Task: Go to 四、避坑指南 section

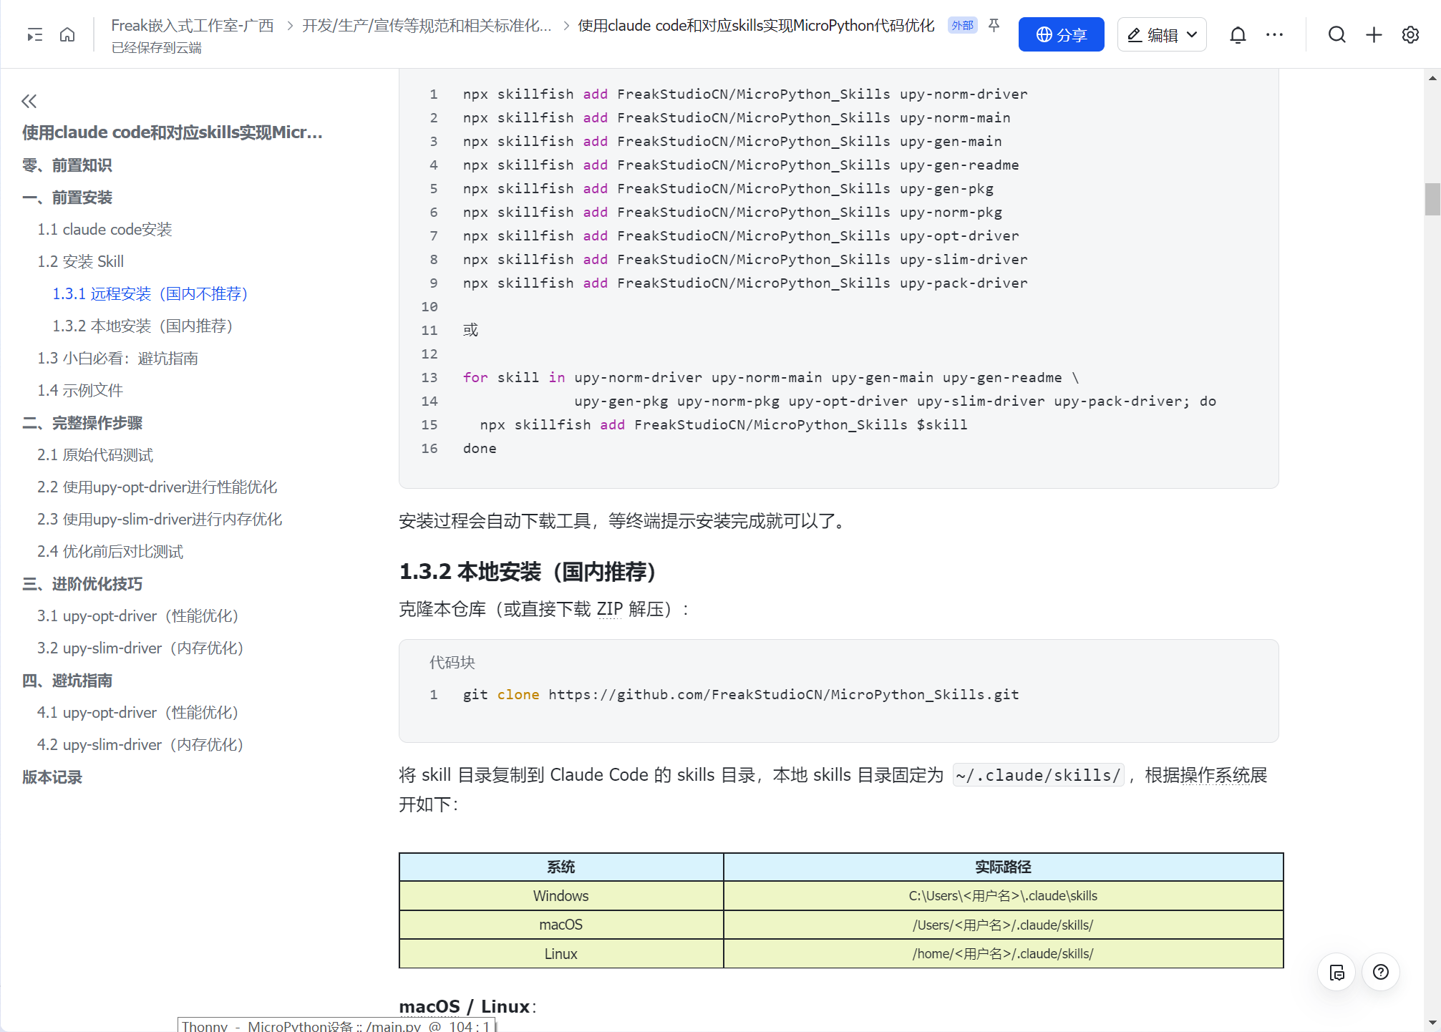Action: coord(67,681)
